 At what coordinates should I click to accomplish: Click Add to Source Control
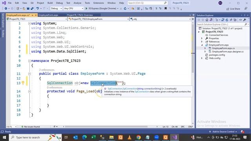pyautogui.click(x=223, y=132)
